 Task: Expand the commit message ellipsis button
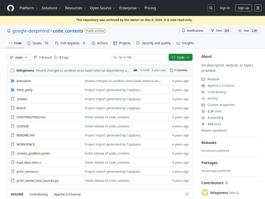(x=135, y=70)
